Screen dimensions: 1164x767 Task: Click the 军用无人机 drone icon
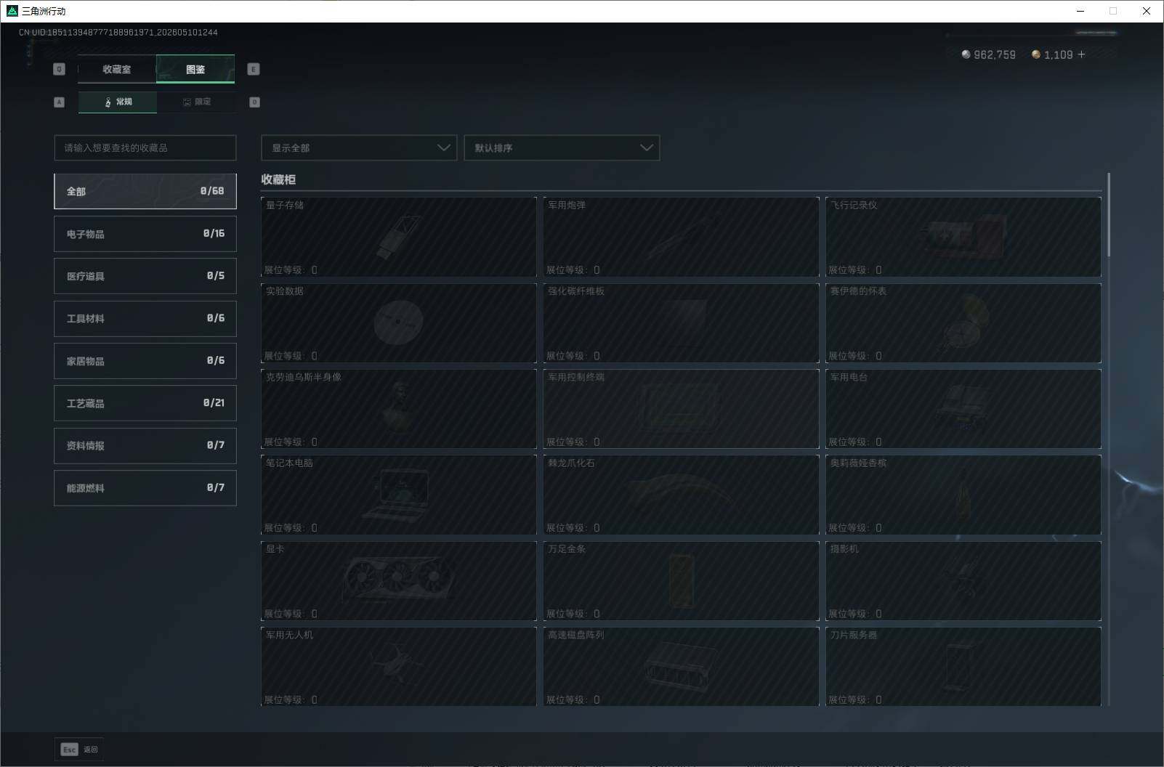(x=397, y=662)
